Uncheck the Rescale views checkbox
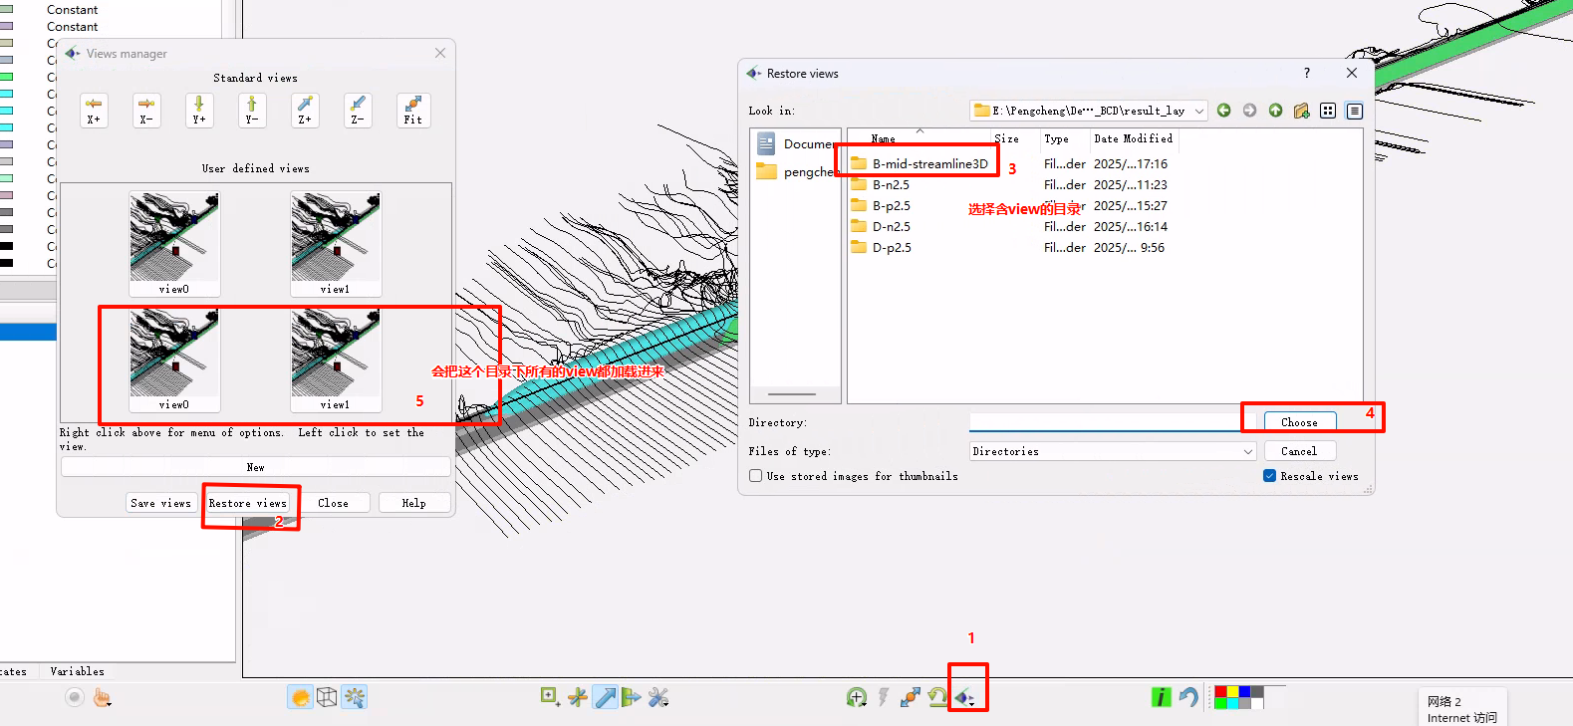Screen dimensions: 1573x726 1269,476
